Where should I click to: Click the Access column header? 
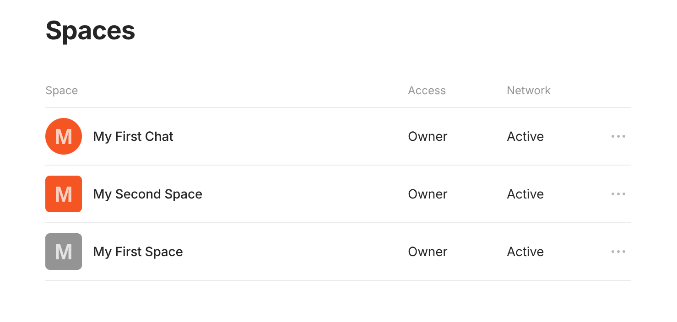427,91
